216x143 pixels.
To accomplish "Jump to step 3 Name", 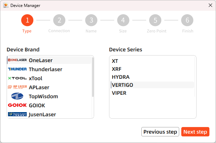I will [x=91, y=20].
